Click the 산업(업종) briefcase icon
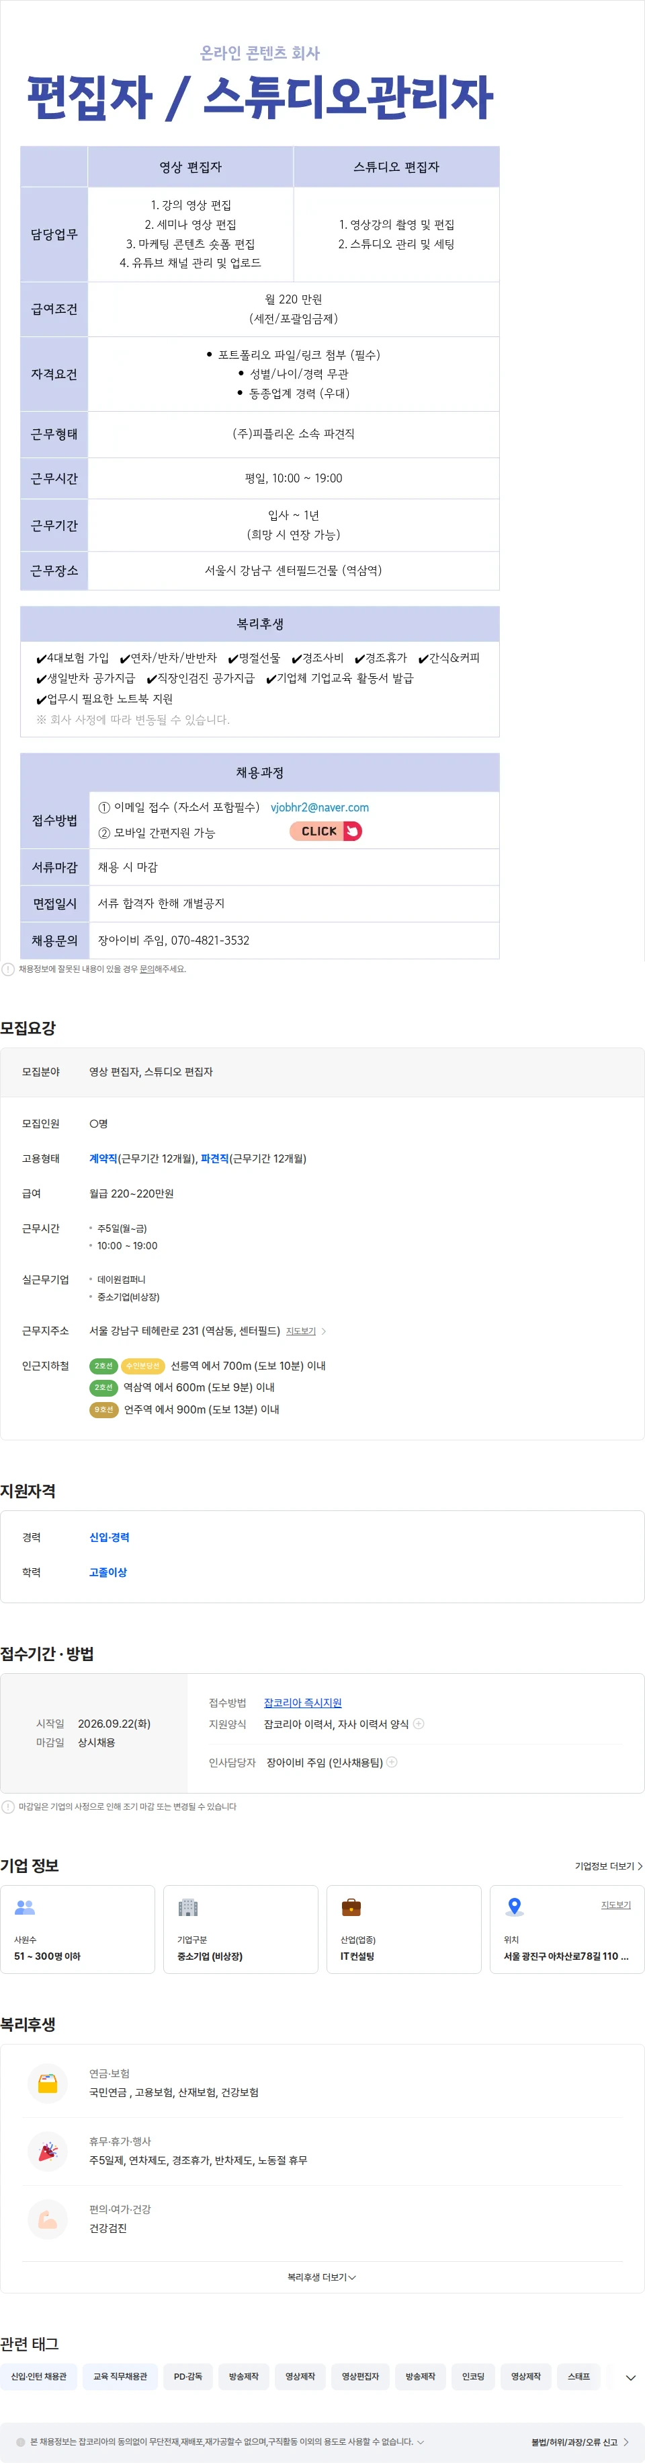 coord(351,1907)
